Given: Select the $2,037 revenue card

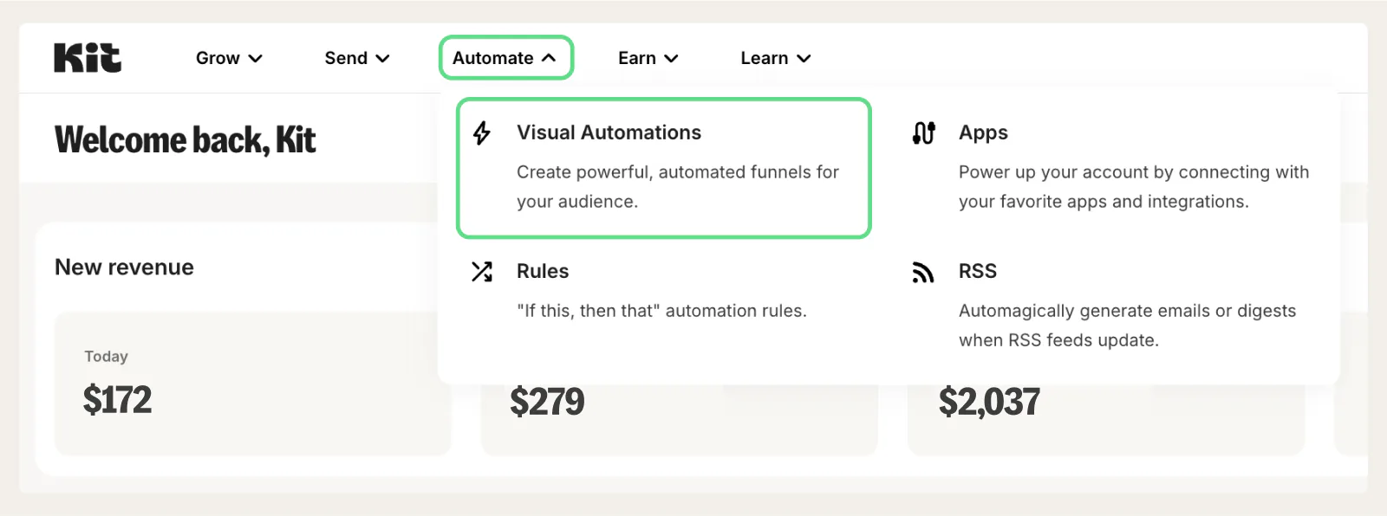Looking at the screenshot, I should point(1105,420).
